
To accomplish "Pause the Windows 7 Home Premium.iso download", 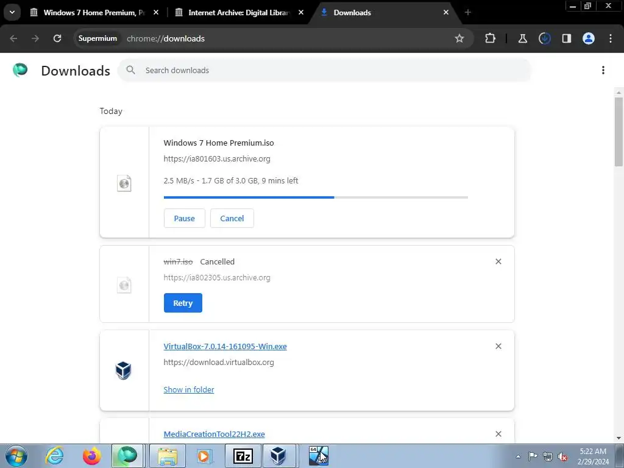I will click(184, 218).
